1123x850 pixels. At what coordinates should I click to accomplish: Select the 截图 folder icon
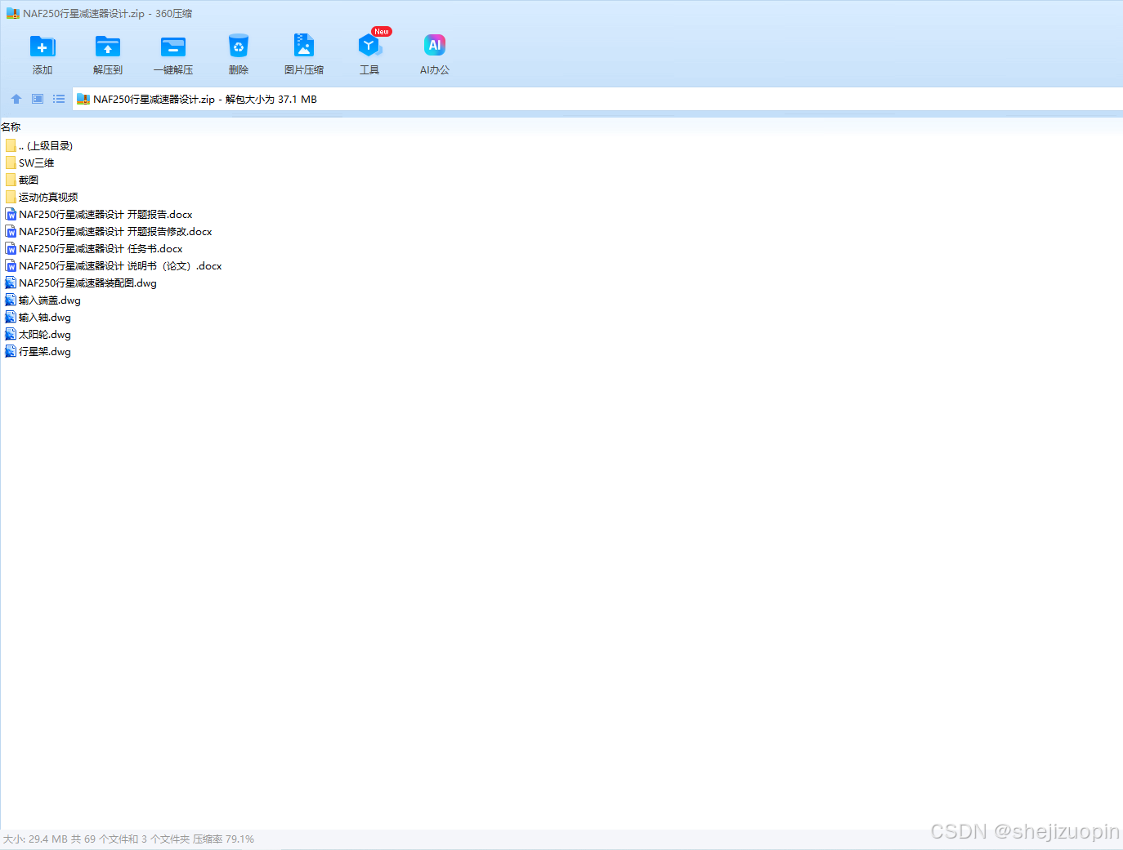pos(11,180)
